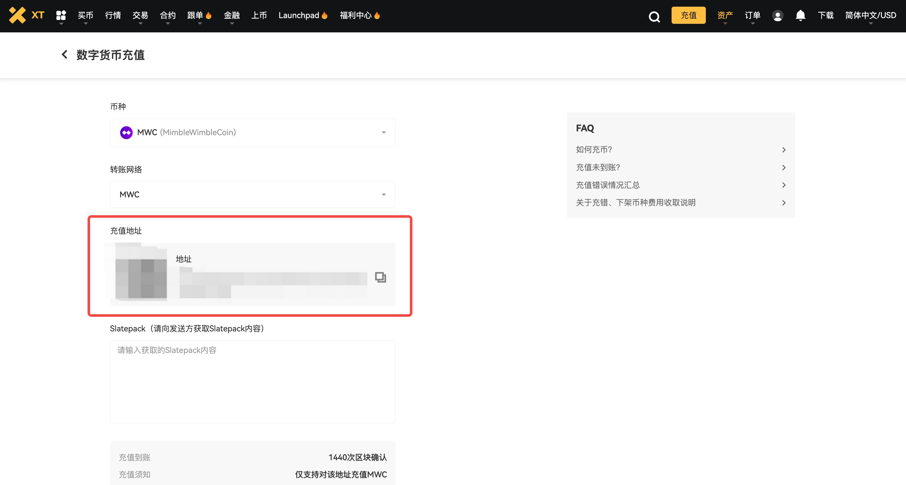Go back using the left arrow icon

64,55
